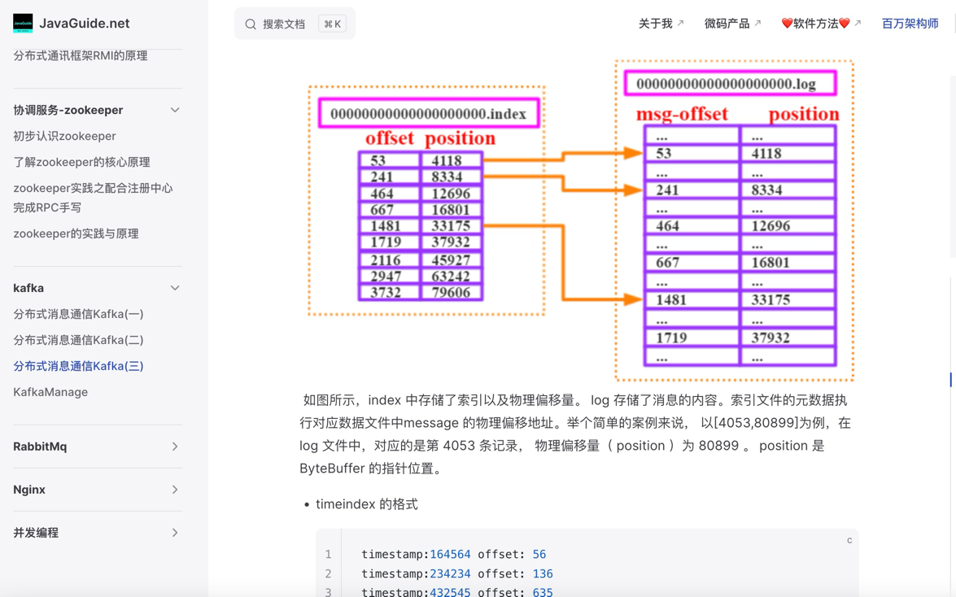Click the offset value 136
The image size is (956, 597).
coord(543,574)
